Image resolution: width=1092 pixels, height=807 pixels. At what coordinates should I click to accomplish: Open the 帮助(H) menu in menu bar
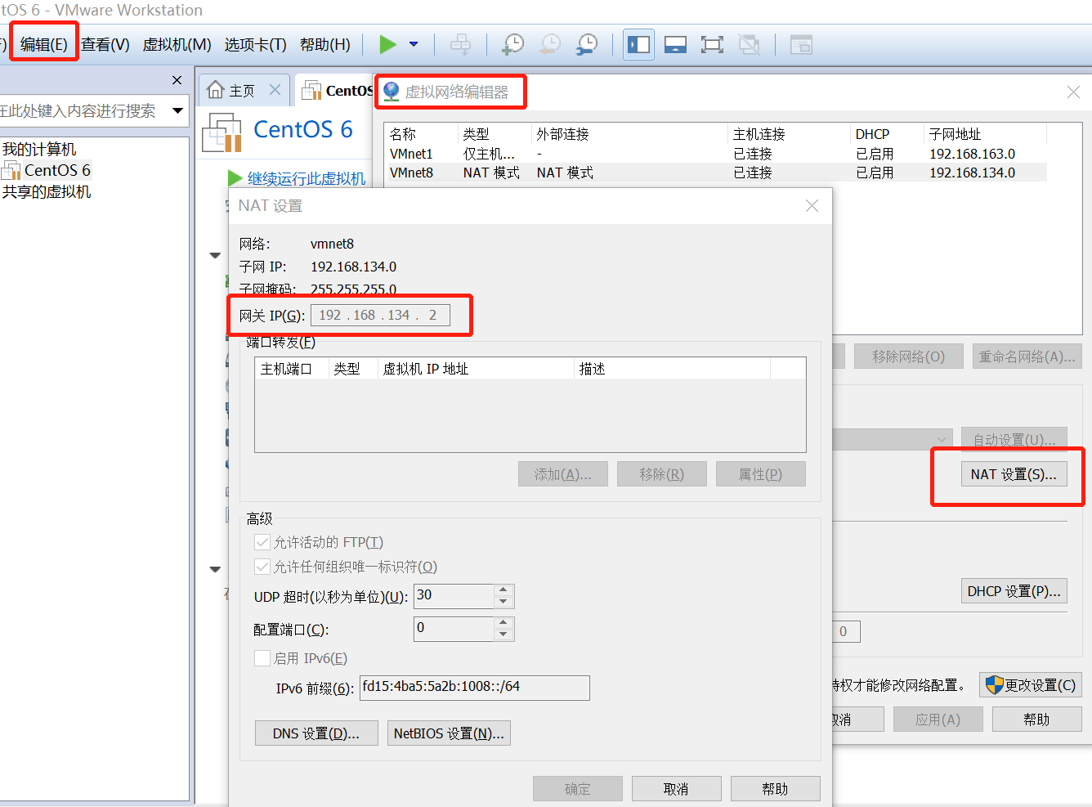[325, 44]
